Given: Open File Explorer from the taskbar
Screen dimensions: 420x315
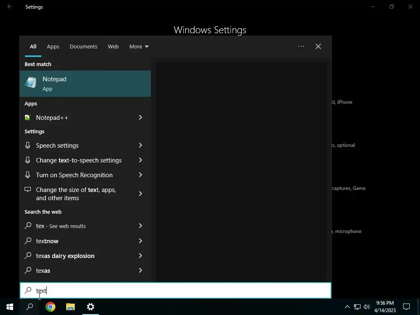Looking at the screenshot, I should click(x=71, y=307).
